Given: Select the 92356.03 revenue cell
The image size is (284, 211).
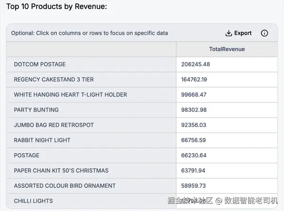Looking at the screenshot, I should (194, 125).
